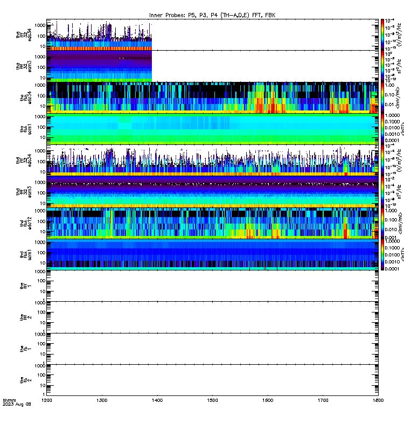This screenshot has width=404, height=431.
Task: Select the 'tha fff 32 edc34' panel label
Action: click(x=24, y=35)
